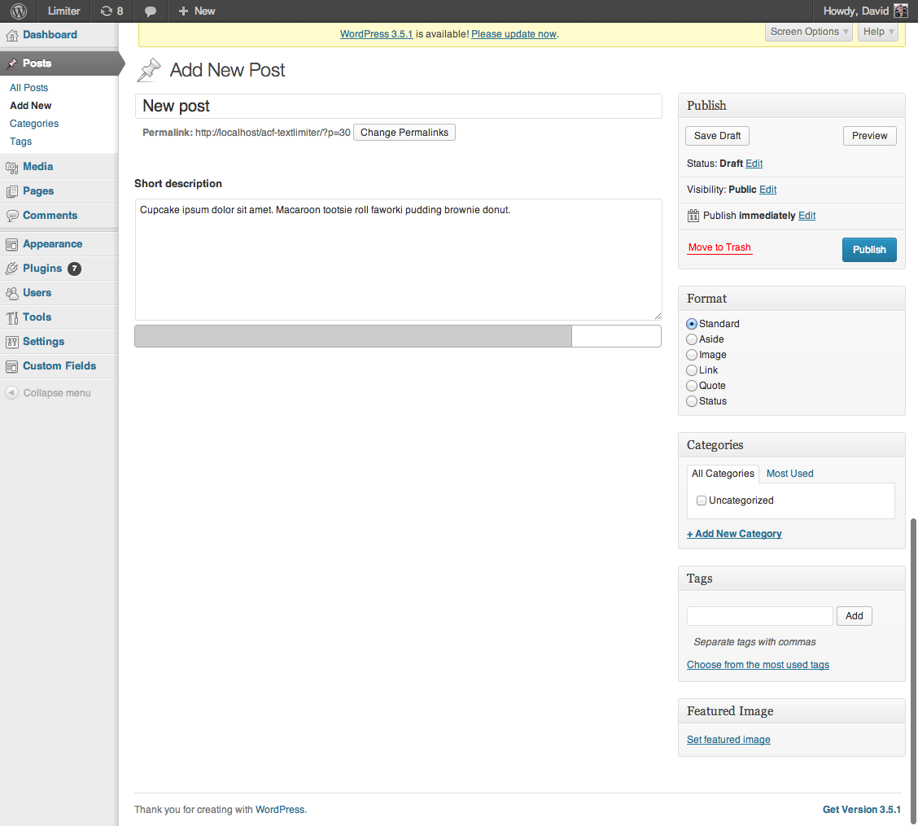Click the WordPress 3.5.1 link in notice
This screenshot has height=826, width=918.
(377, 34)
